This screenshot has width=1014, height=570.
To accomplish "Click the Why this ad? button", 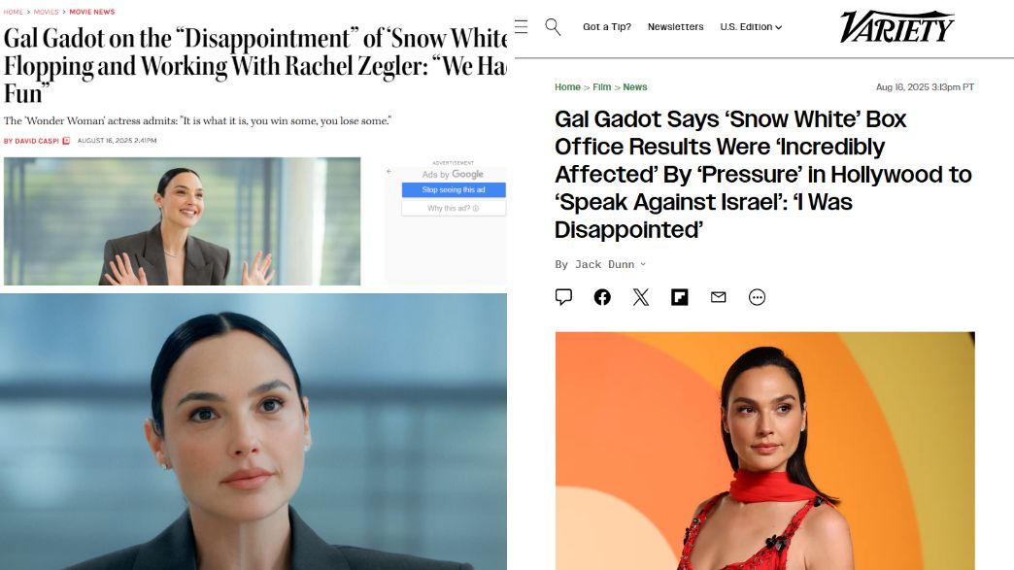I will (x=454, y=208).
